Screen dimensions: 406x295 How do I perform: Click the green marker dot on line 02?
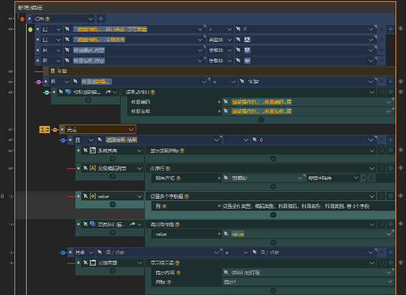tap(30, 28)
